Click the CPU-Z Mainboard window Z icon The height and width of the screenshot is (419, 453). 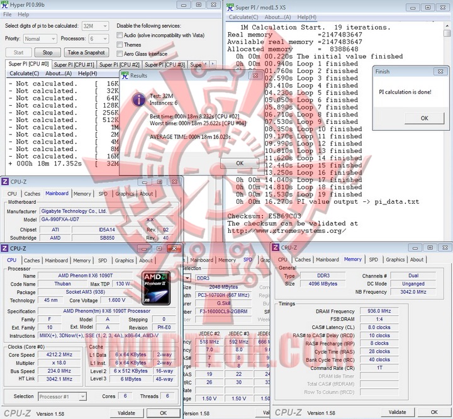click(x=5, y=181)
